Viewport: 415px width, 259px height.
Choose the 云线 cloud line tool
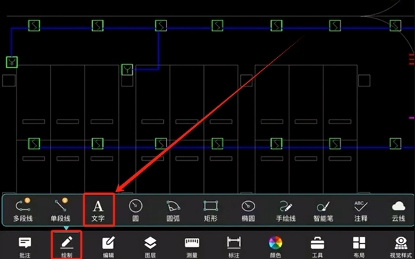point(399,211)
